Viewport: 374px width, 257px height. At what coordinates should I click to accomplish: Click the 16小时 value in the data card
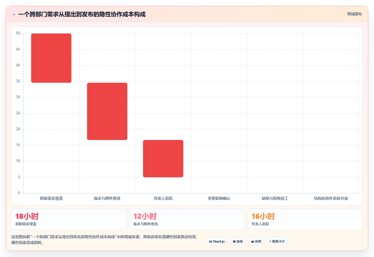pos(263,216)
